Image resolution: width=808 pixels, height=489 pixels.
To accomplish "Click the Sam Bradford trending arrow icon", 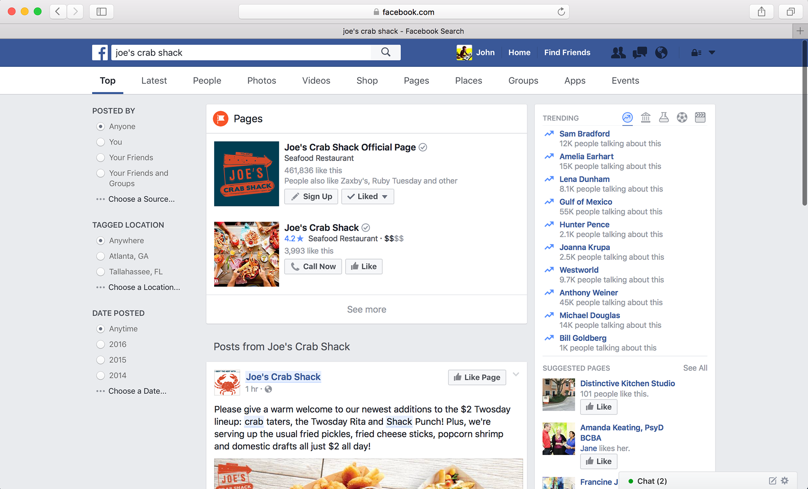I will click(549, 134).
